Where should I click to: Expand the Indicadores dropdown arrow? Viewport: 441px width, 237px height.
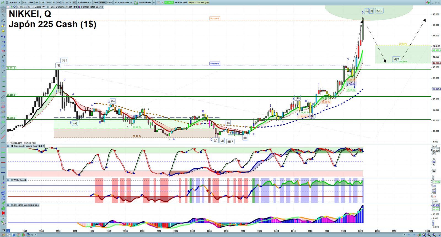click(x=154, y=2)
